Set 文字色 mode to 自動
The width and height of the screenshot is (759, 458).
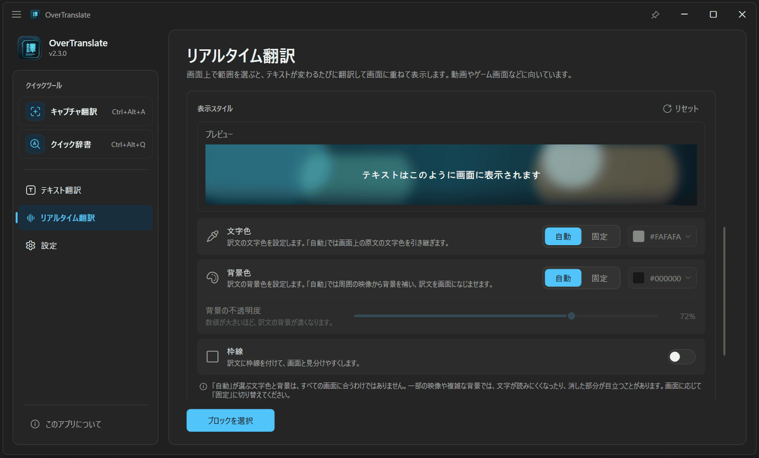pos(563,237)
